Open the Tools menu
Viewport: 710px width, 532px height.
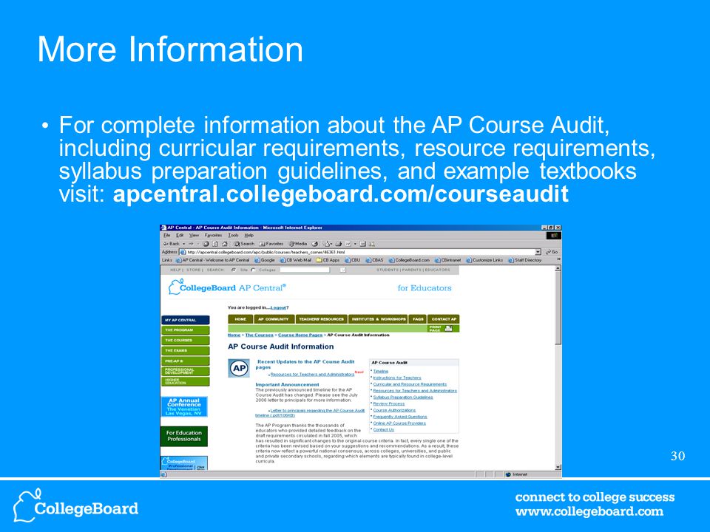(233, 235)
